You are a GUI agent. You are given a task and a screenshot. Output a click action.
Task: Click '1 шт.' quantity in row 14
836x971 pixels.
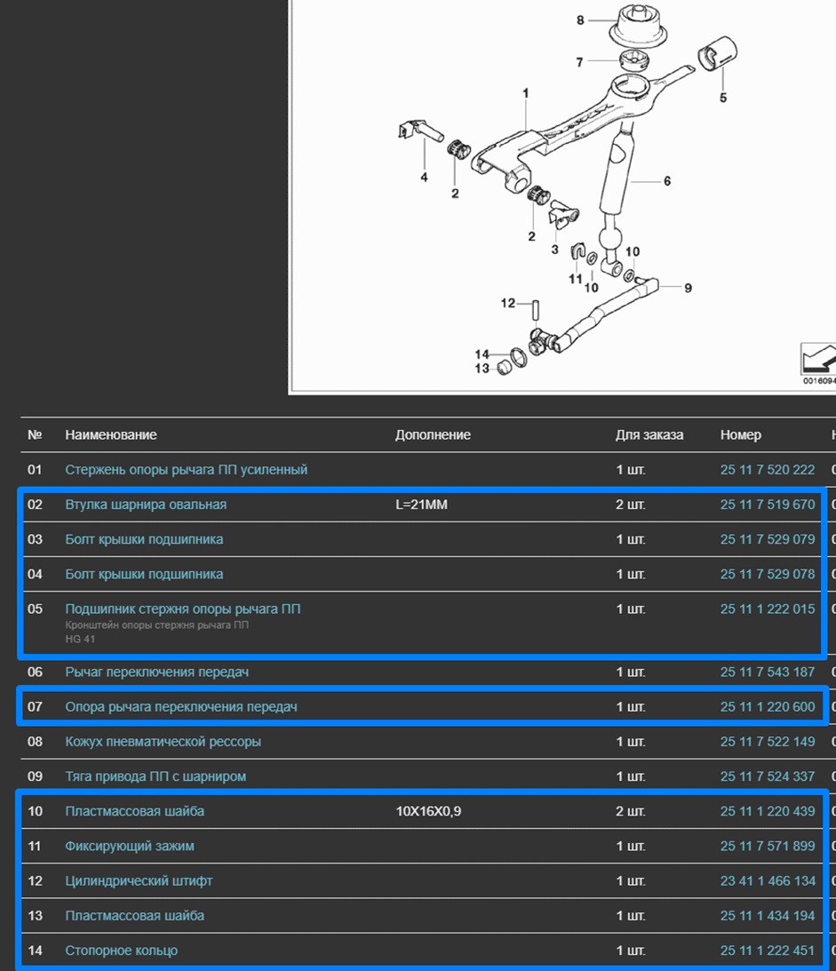coord(631,950)
